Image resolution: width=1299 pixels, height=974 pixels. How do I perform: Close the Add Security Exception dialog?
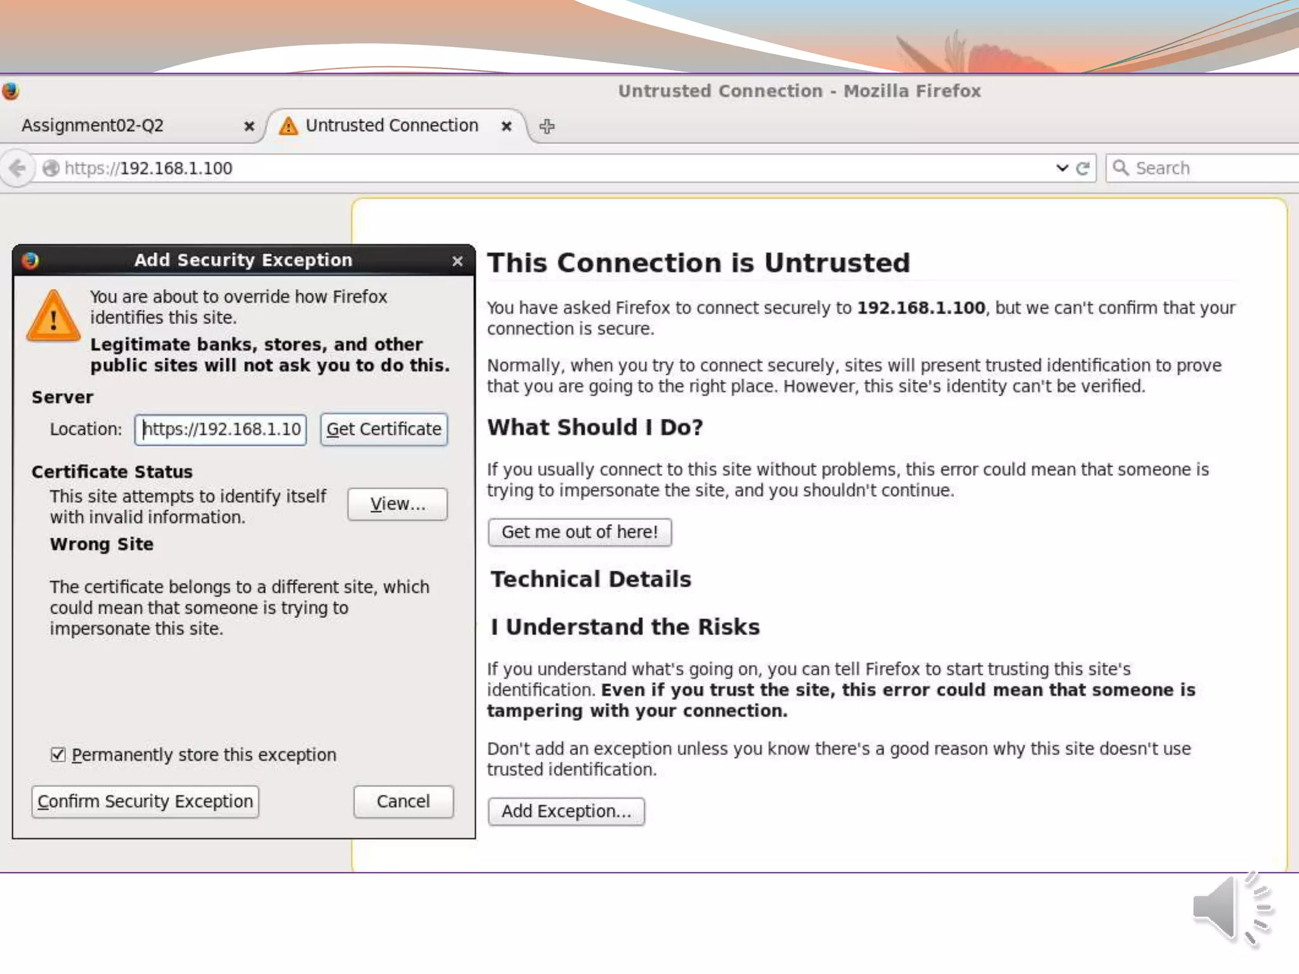pyautogui.click(x=457, y=261)
